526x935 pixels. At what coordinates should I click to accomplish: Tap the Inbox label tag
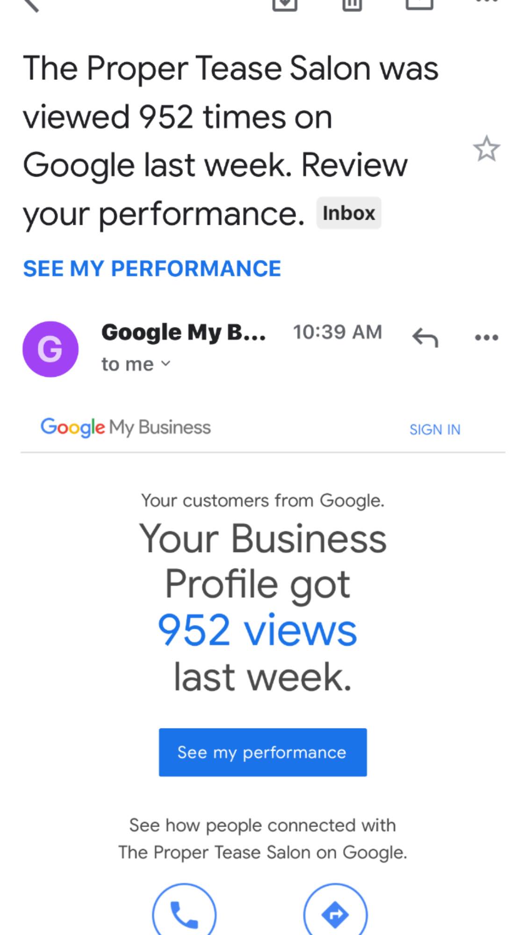(349, 213)
